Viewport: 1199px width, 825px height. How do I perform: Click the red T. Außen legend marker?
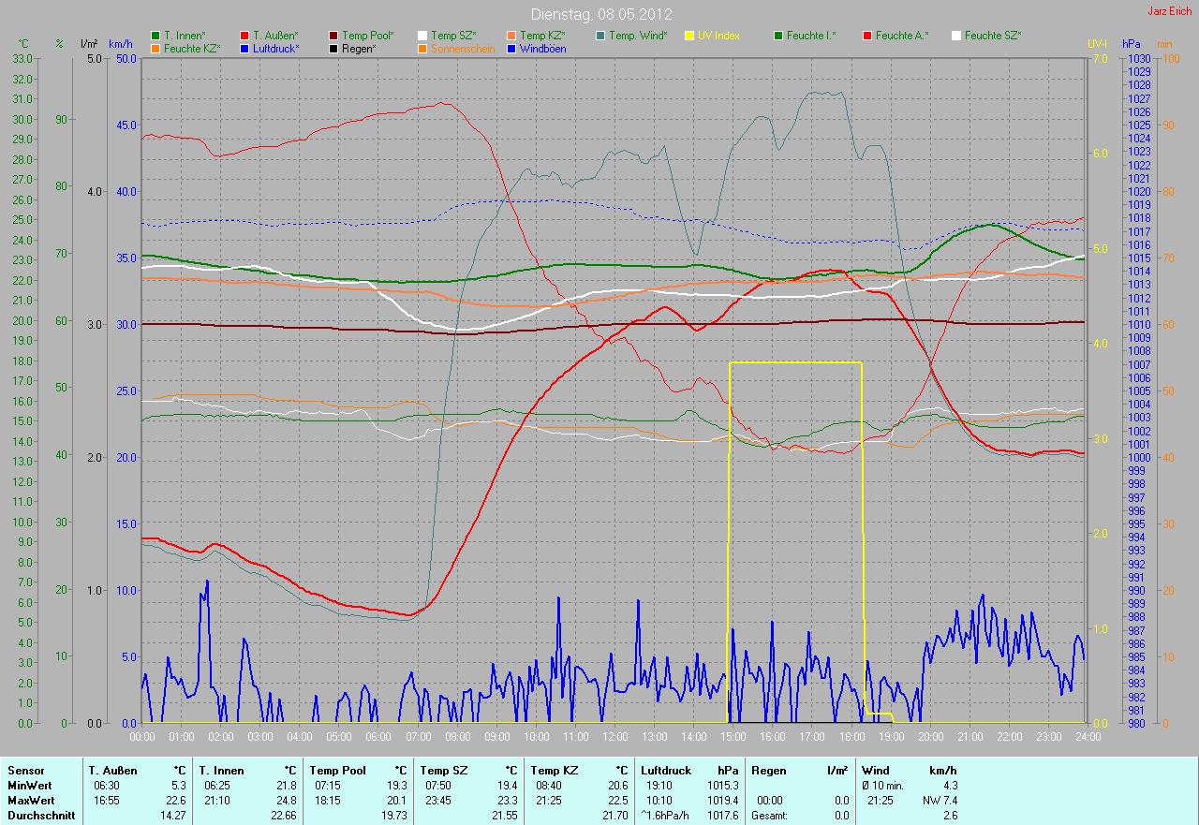coord(244,36)
